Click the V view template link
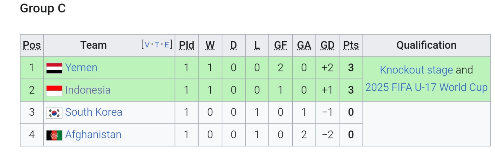The height and width of the screenshot is (152, 495). [147, 45]
